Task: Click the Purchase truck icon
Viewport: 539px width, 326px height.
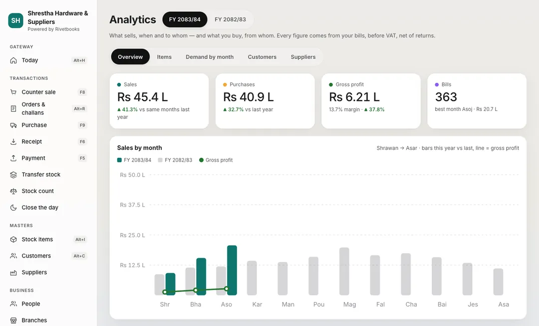Action: [x=13, y=125]
